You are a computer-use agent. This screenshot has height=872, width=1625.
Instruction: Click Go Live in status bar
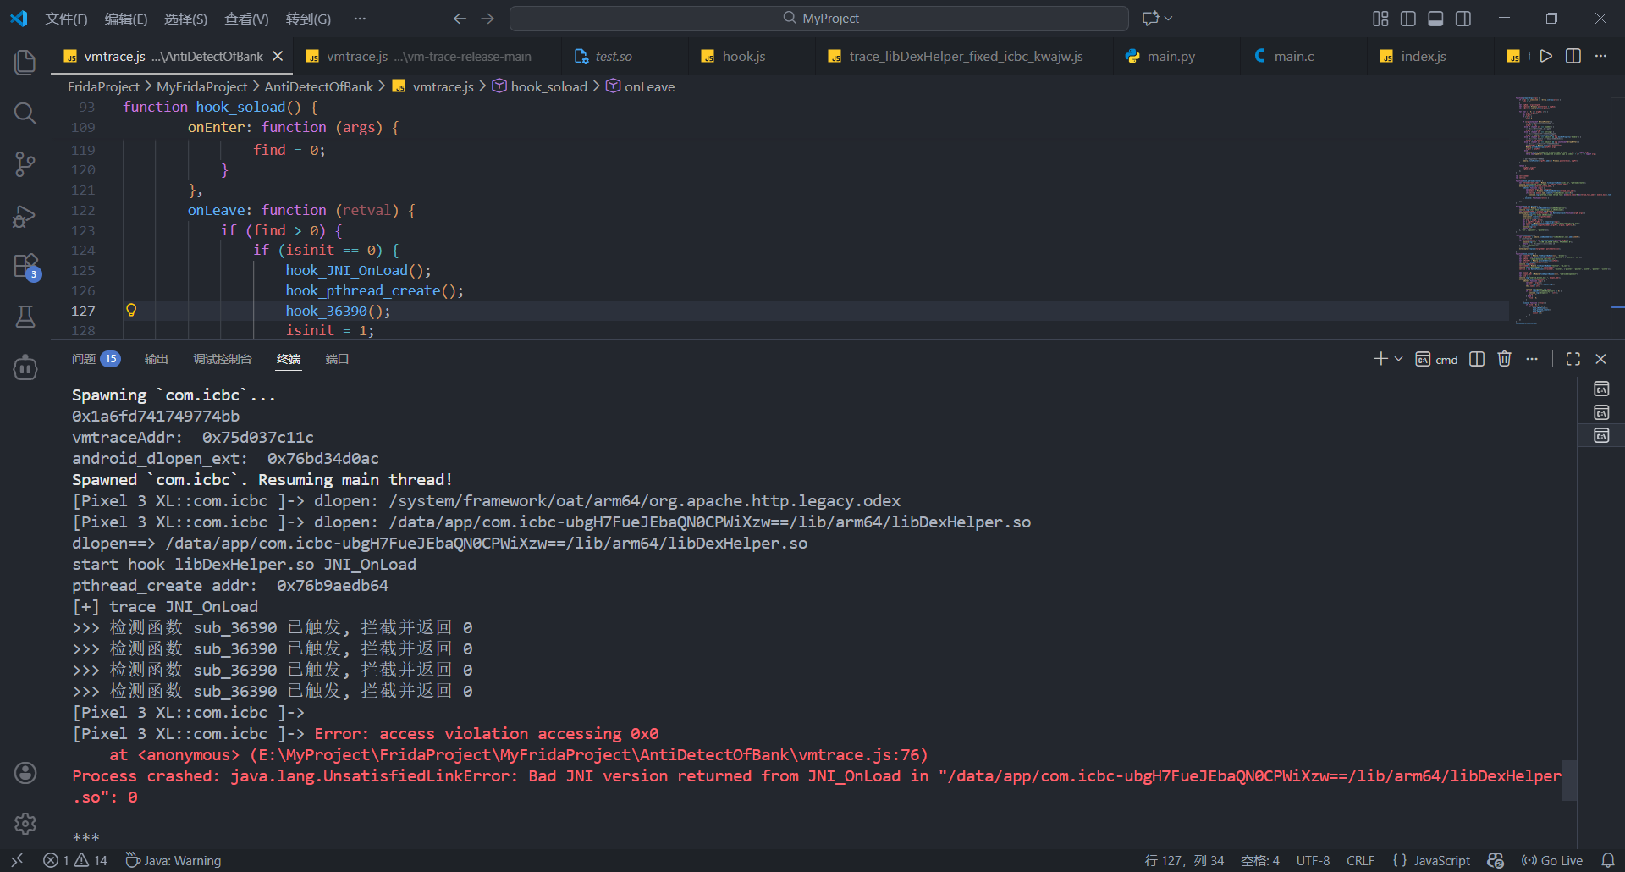point(1552,860)
